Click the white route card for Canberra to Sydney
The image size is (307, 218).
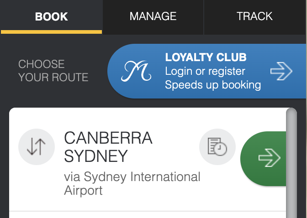[148, 159]
